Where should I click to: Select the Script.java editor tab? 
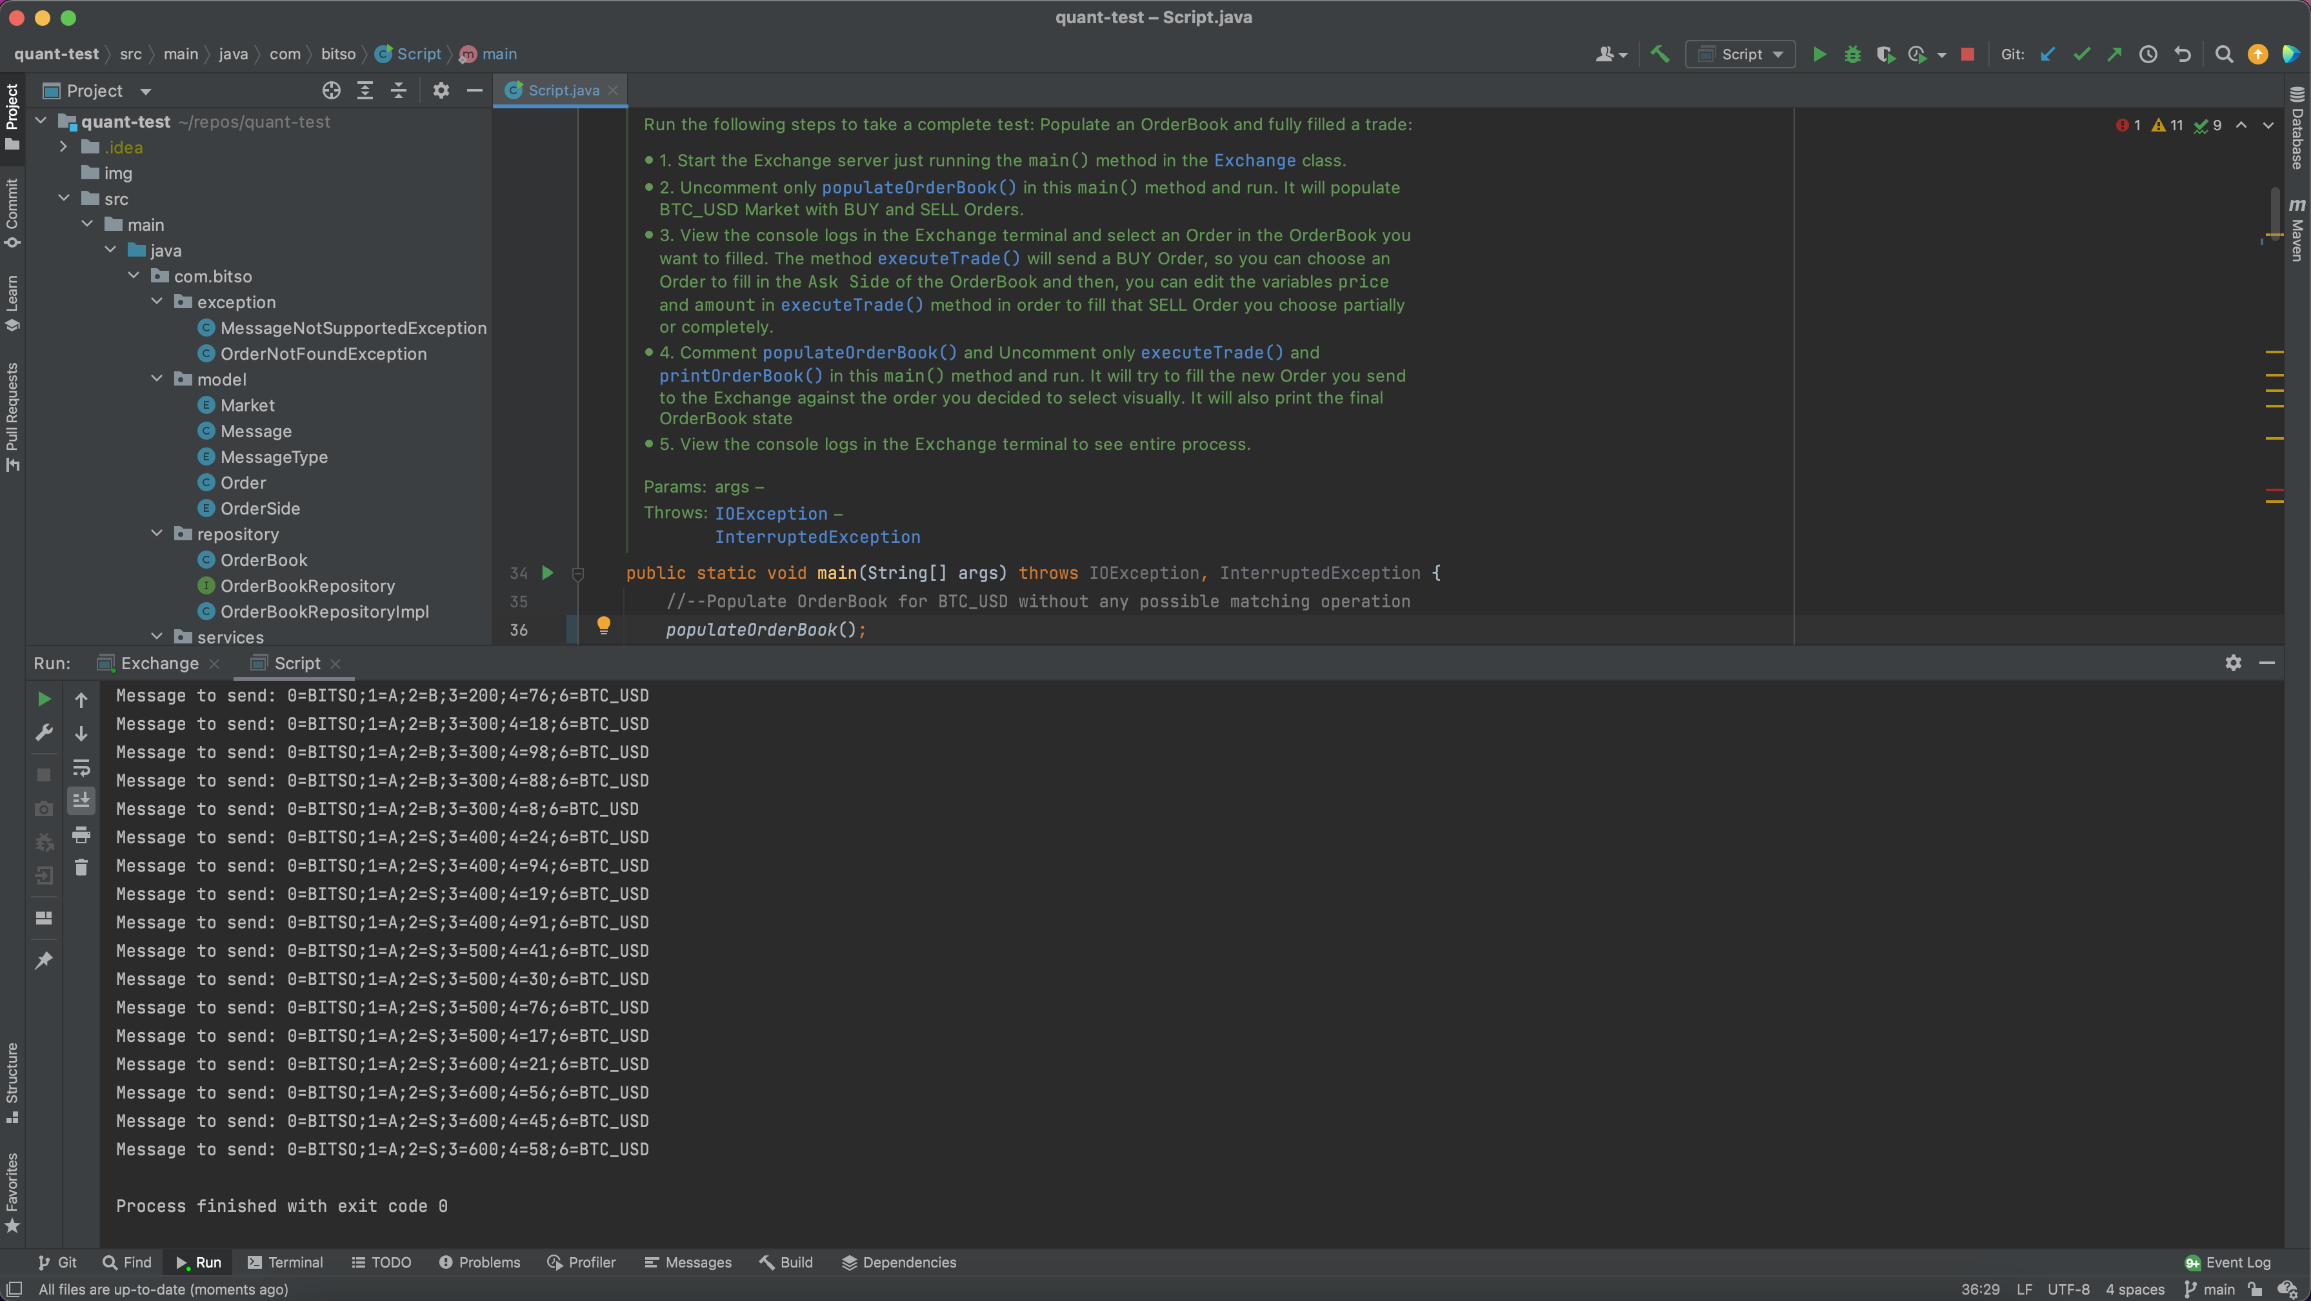[x=561, y=90]
